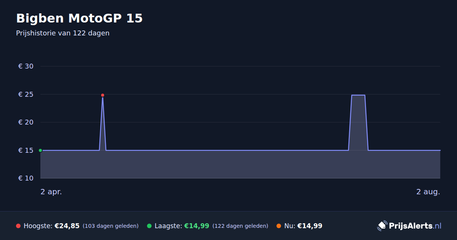Screen dimensions: 457x240
Task: Click the 2 apr. start date label
Action: 51,192
